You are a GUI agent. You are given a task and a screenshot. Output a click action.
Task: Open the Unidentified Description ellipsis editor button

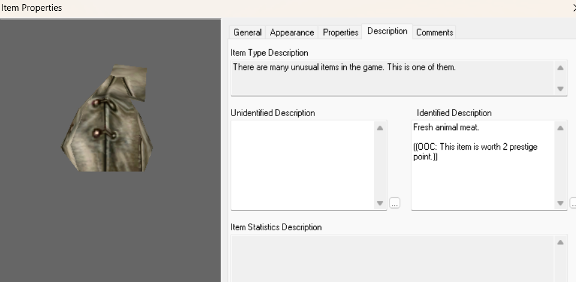[394, 203]
